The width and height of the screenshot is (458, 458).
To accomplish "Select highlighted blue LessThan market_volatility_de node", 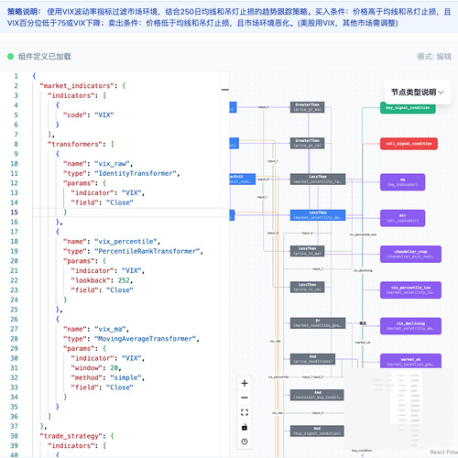I will point(318,215).
